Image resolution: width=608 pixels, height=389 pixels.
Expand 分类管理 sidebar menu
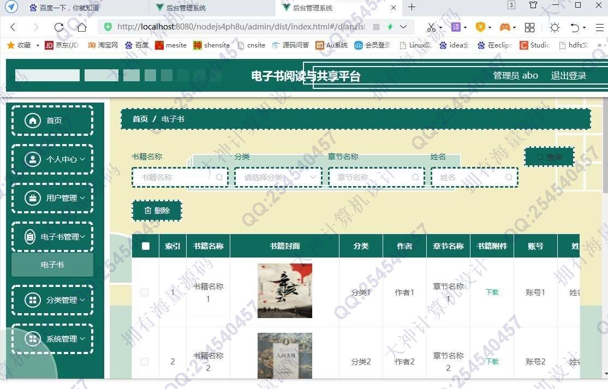pos(52,300)
